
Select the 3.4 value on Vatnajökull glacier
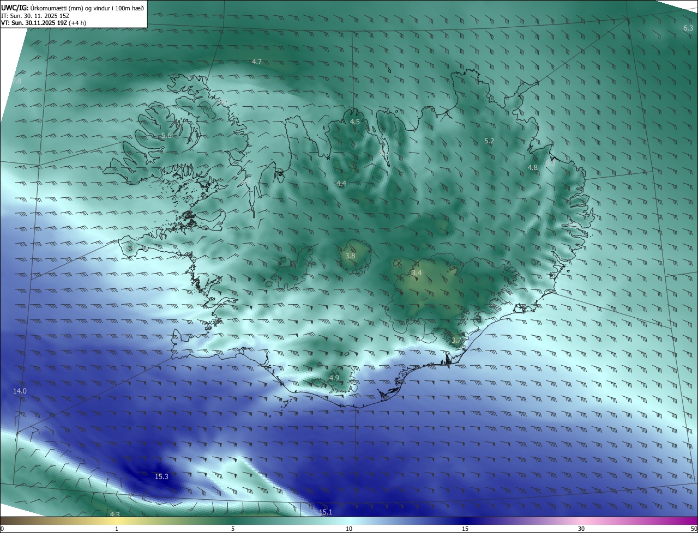(x=417, y=272)
